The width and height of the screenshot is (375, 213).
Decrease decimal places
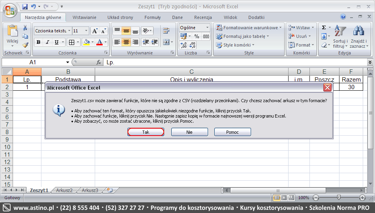click(x=192, y=45)
